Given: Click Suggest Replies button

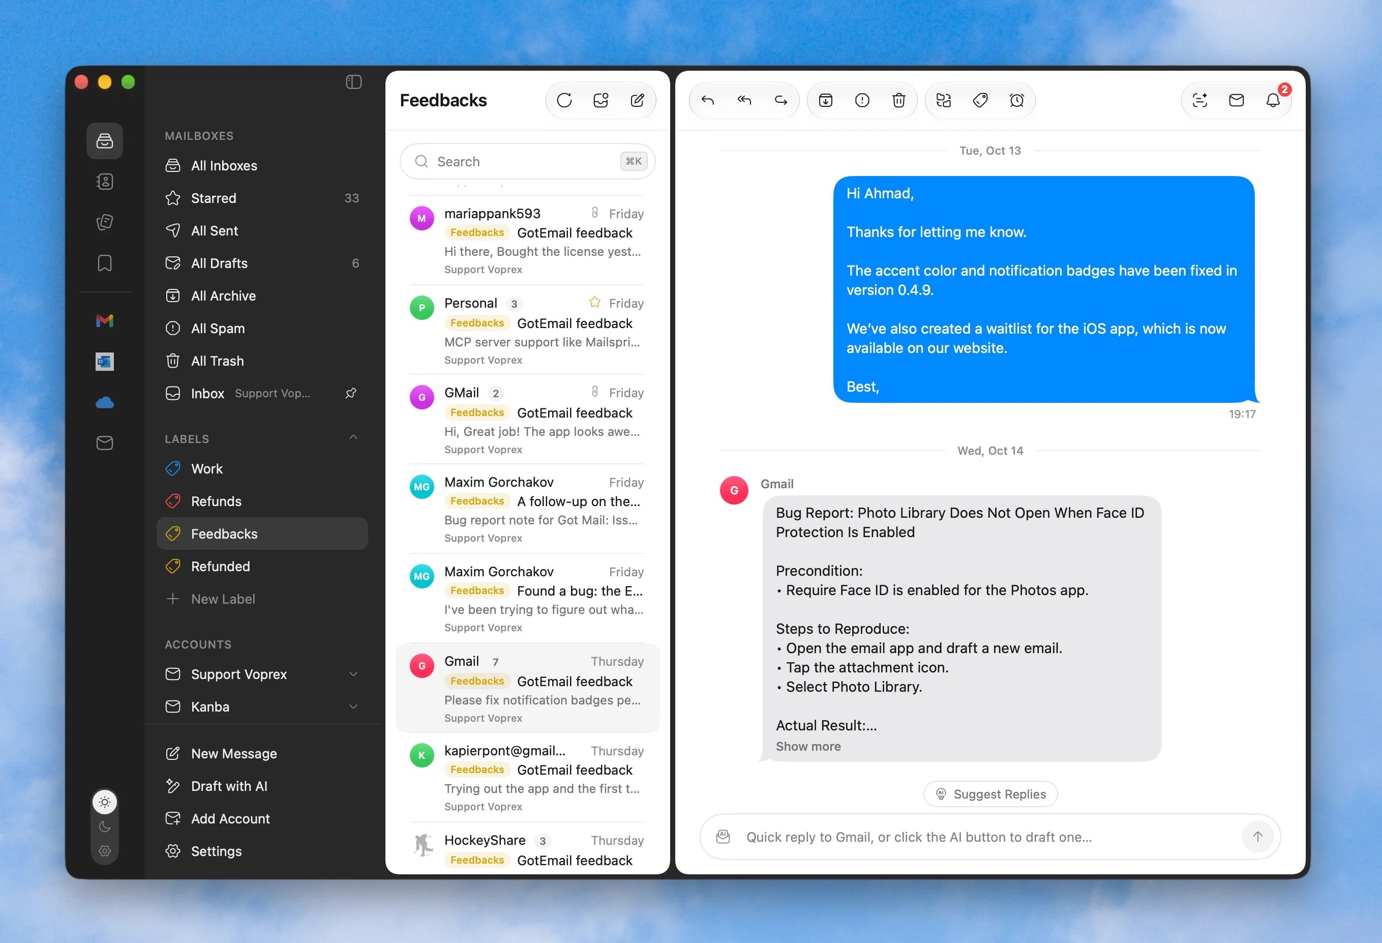Looking at the screenshot, I should 990,793.
